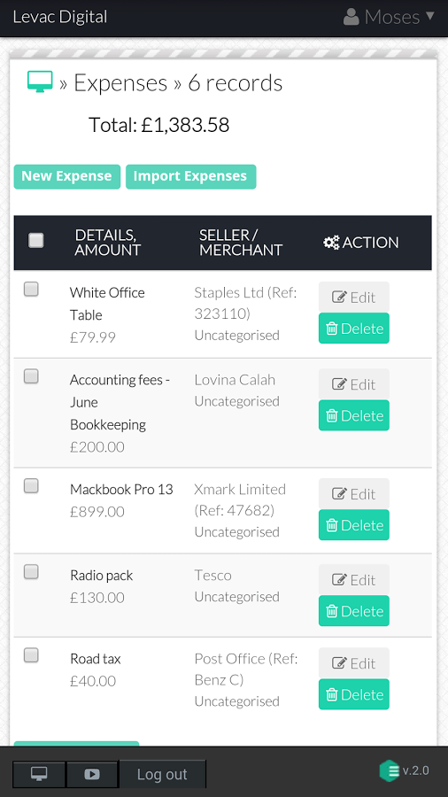The image size is (448, 797).
Task: Expand the Moses user dropdown arrow
Action: click(x=430, y=16)
